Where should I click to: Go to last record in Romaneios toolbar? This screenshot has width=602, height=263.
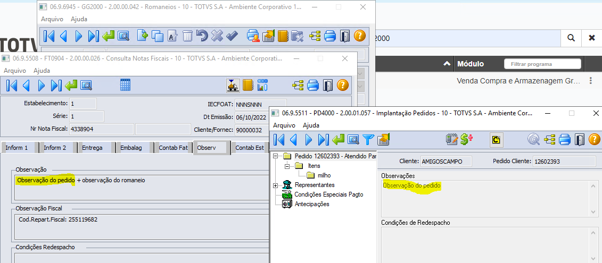(94, 36)
